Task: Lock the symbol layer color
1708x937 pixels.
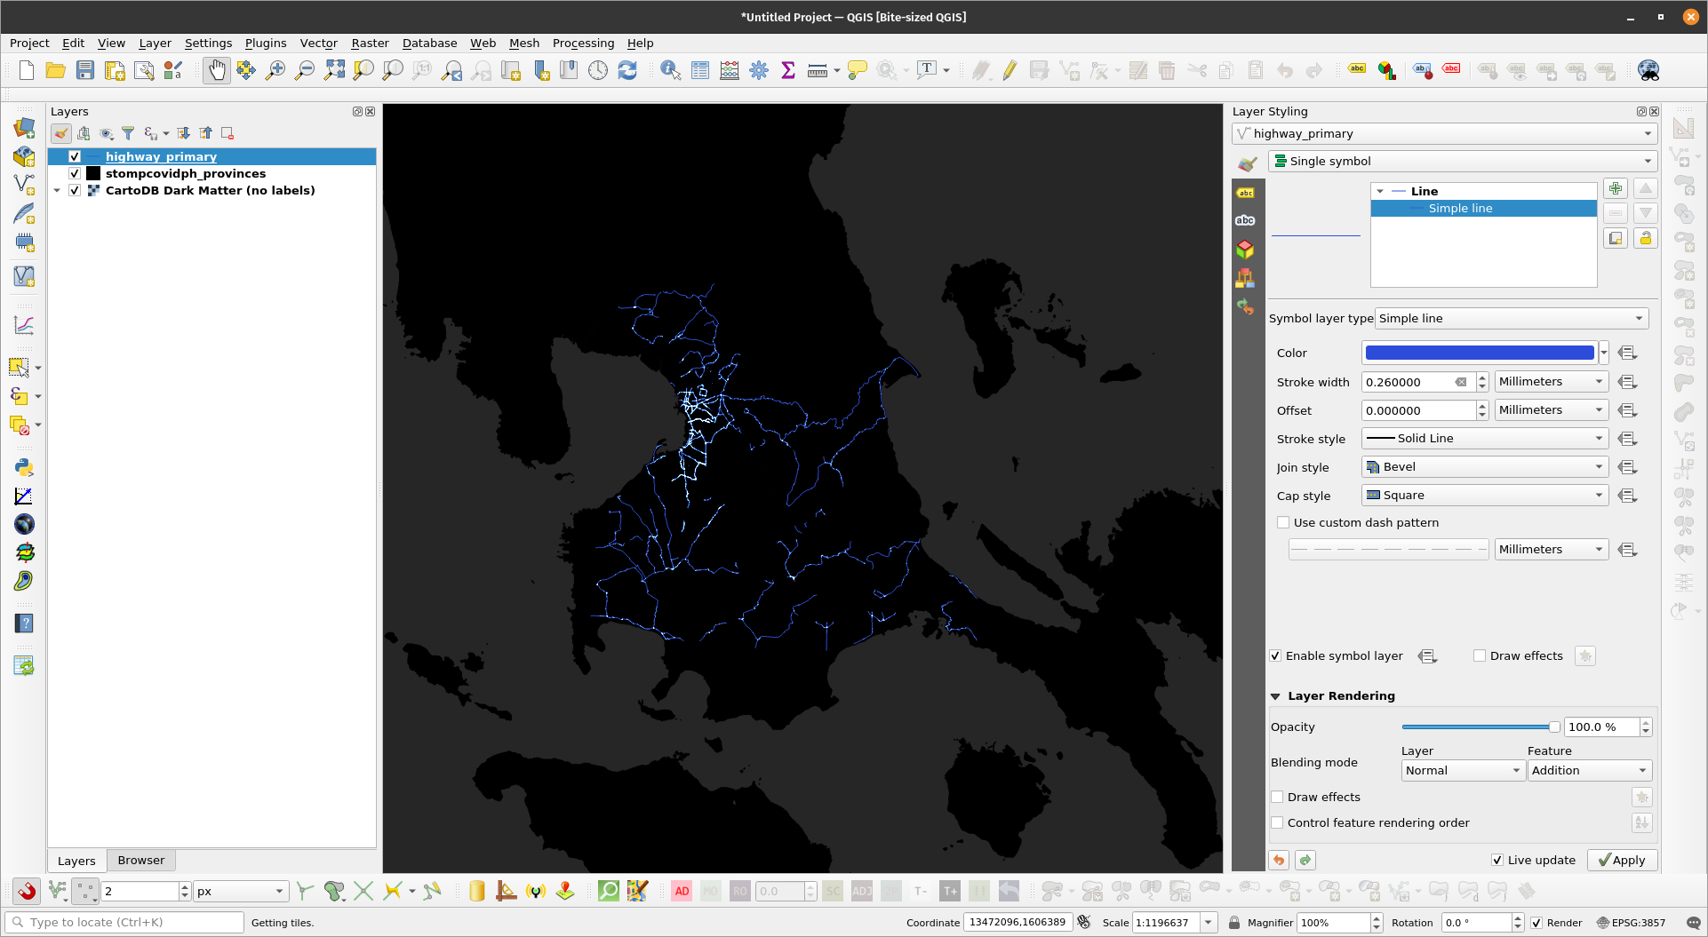Action: (1645, 238)
